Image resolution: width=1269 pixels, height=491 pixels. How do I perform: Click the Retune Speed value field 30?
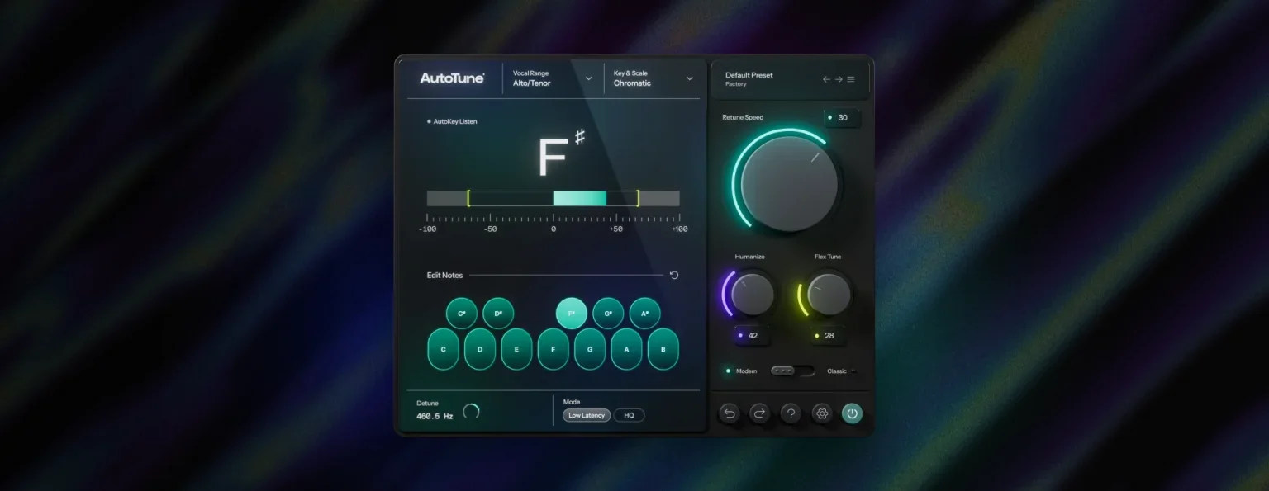pos(842,117)
